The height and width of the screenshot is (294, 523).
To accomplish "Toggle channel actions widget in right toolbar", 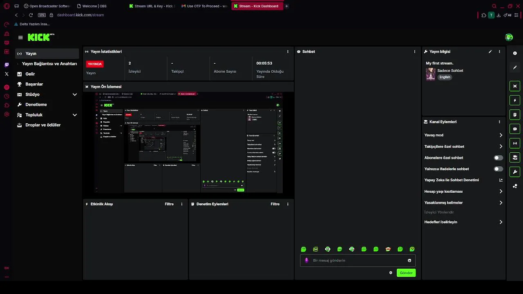I will click(515, 157).
